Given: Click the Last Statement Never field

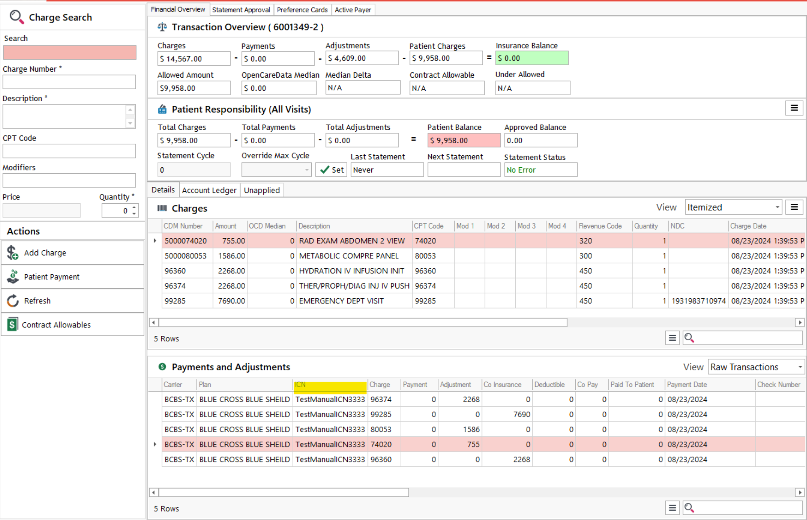Looking at the screenshot, I should (x=387, y=170).
